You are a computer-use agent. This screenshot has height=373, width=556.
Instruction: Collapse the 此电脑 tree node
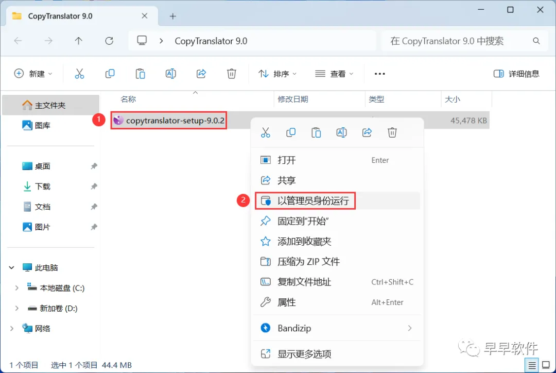12,267
